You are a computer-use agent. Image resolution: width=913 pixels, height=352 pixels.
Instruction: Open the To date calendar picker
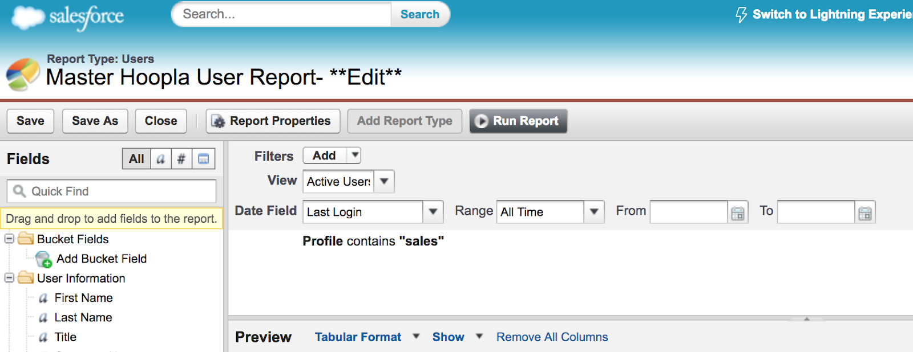[x=865, y=213]
